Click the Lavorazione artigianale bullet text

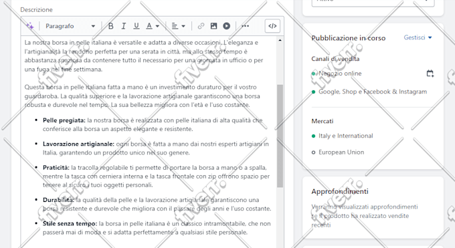coord(155,148)
